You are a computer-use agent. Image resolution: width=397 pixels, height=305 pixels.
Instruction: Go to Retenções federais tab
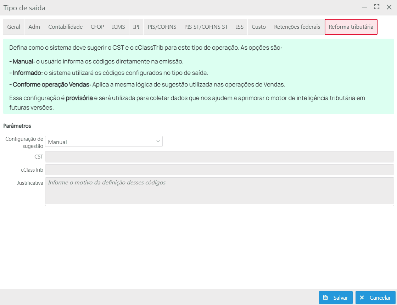point(297,27)
